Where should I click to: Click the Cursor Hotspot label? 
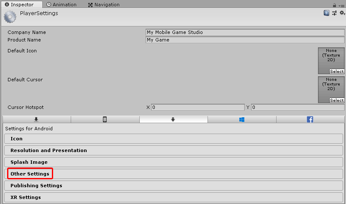click(x=26, y=107)
